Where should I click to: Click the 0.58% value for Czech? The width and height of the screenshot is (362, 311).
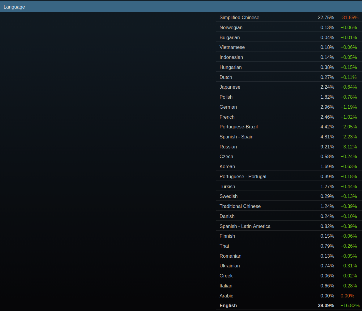click(327, 156)
